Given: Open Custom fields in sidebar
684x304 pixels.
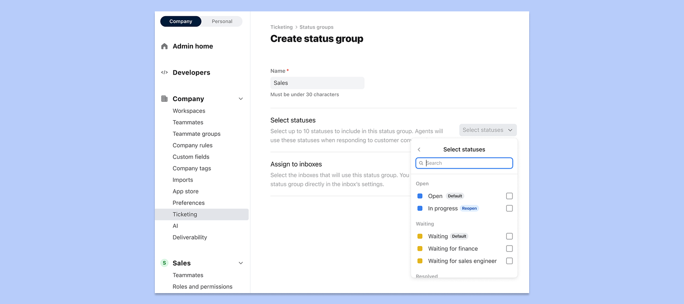Looking at the screenshot, I should coord(191,157).
